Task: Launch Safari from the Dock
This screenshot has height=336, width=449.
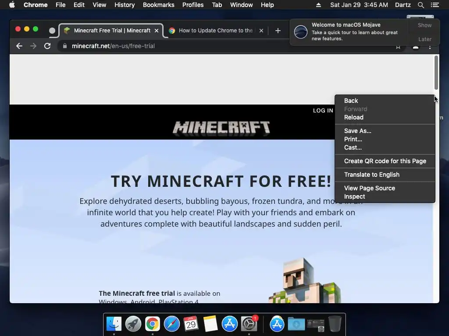Action: pyautogui.click(x=172, y=324)
